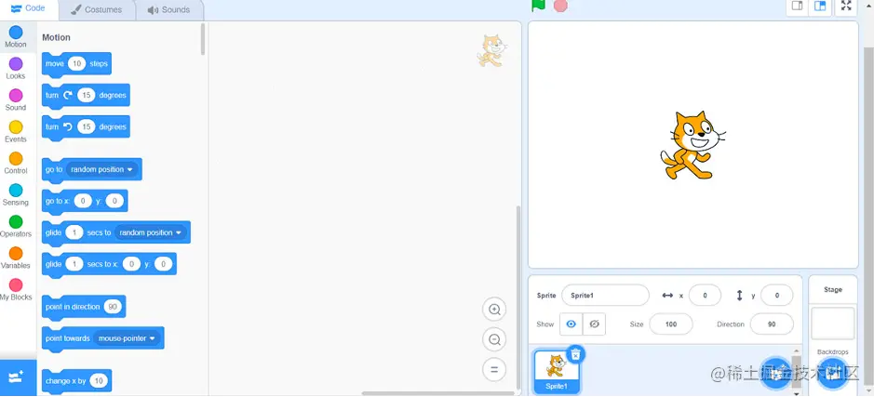Click the 'glide 1 secs to x y' block
This screenshot has width=874, height=397.
(x=109, y=264)
